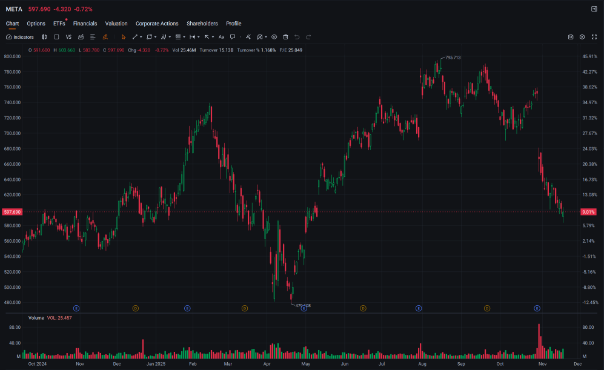Click the dividend D marker in mid-June
This screenshot has height=370, width=604.
tap(363, 308)
